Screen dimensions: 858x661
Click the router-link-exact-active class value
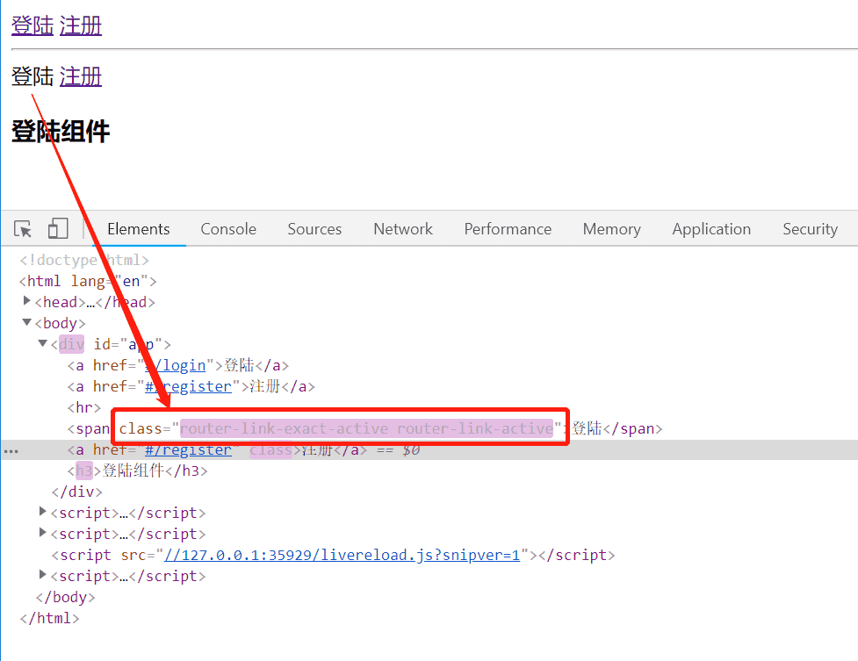284,428
